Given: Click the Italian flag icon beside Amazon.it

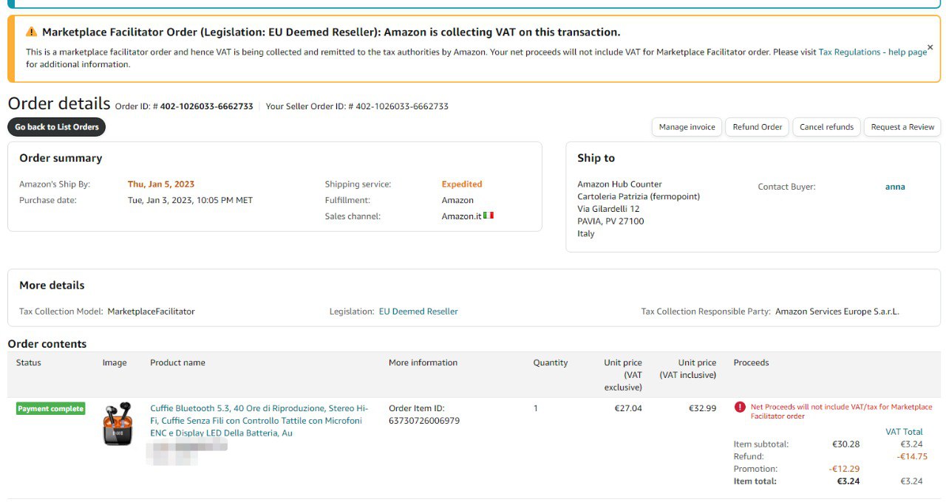Looking at the screenshot, I should 489,216.
